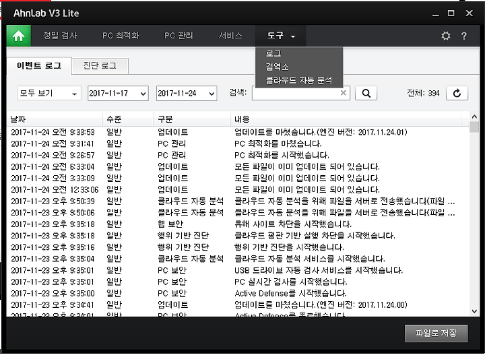Clear the search field with X icon
This screenshot has width=485, height=355.
343,93
